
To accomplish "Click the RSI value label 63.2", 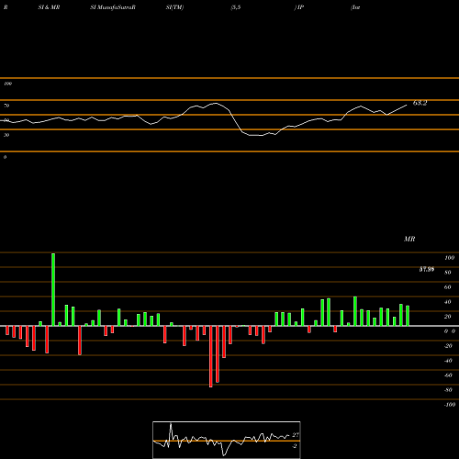I will point(420,103).
